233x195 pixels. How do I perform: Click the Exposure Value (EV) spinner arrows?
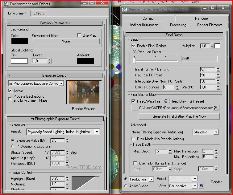click(67, 140)
